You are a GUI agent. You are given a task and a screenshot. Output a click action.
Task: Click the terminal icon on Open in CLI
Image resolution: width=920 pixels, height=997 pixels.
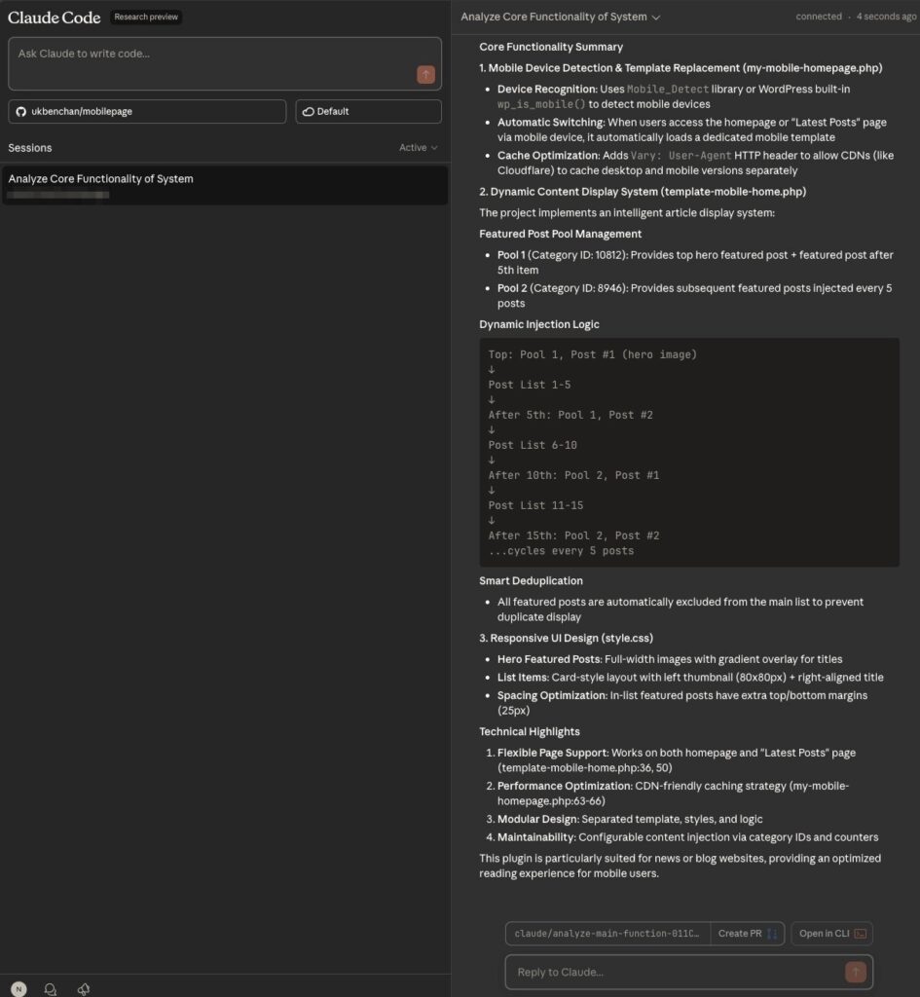860,934
